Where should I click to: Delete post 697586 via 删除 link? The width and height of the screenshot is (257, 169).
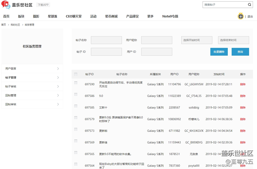[243, 96]
